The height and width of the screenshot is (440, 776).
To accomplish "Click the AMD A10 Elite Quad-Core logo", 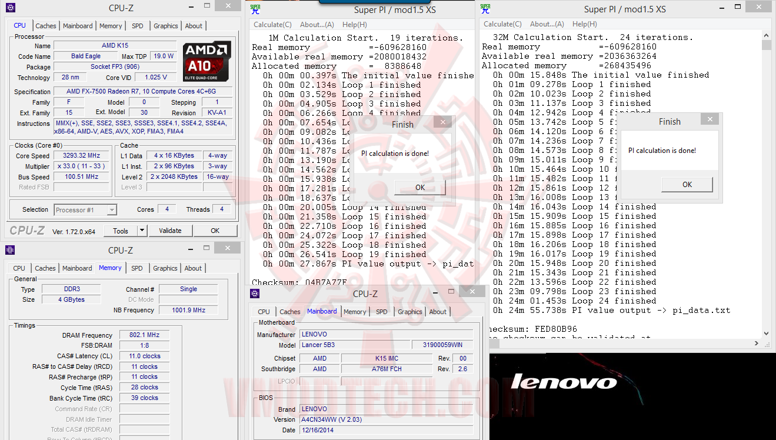I will [x=206, y=61].
